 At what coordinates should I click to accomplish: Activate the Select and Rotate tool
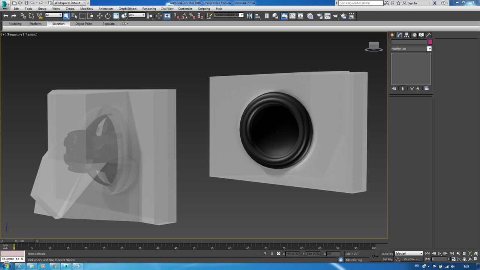[x=108, y=16]
